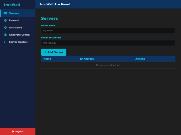Screen dimensions: 181x135
Task: Click the Generate Config file icon
Action: [x=5, y=35]
